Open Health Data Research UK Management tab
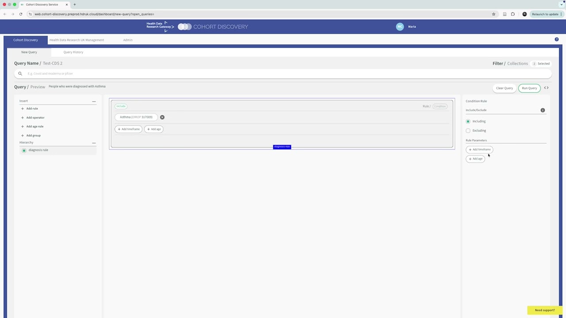This screenshot has width=566, height=318. pyautogui.click(x=76, y=40)
